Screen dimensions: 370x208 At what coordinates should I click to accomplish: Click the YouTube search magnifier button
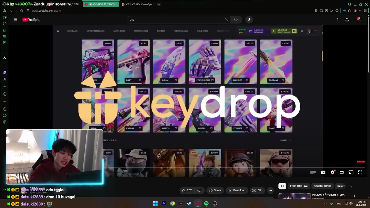click(236, 20)
